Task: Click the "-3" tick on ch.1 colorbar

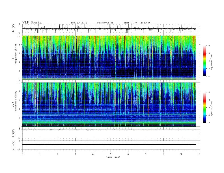Action: [209, 46]
